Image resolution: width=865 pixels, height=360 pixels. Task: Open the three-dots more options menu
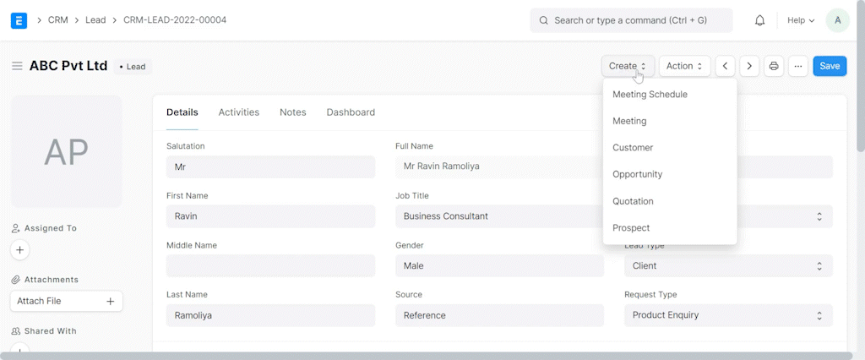click(x=797, y=66)
